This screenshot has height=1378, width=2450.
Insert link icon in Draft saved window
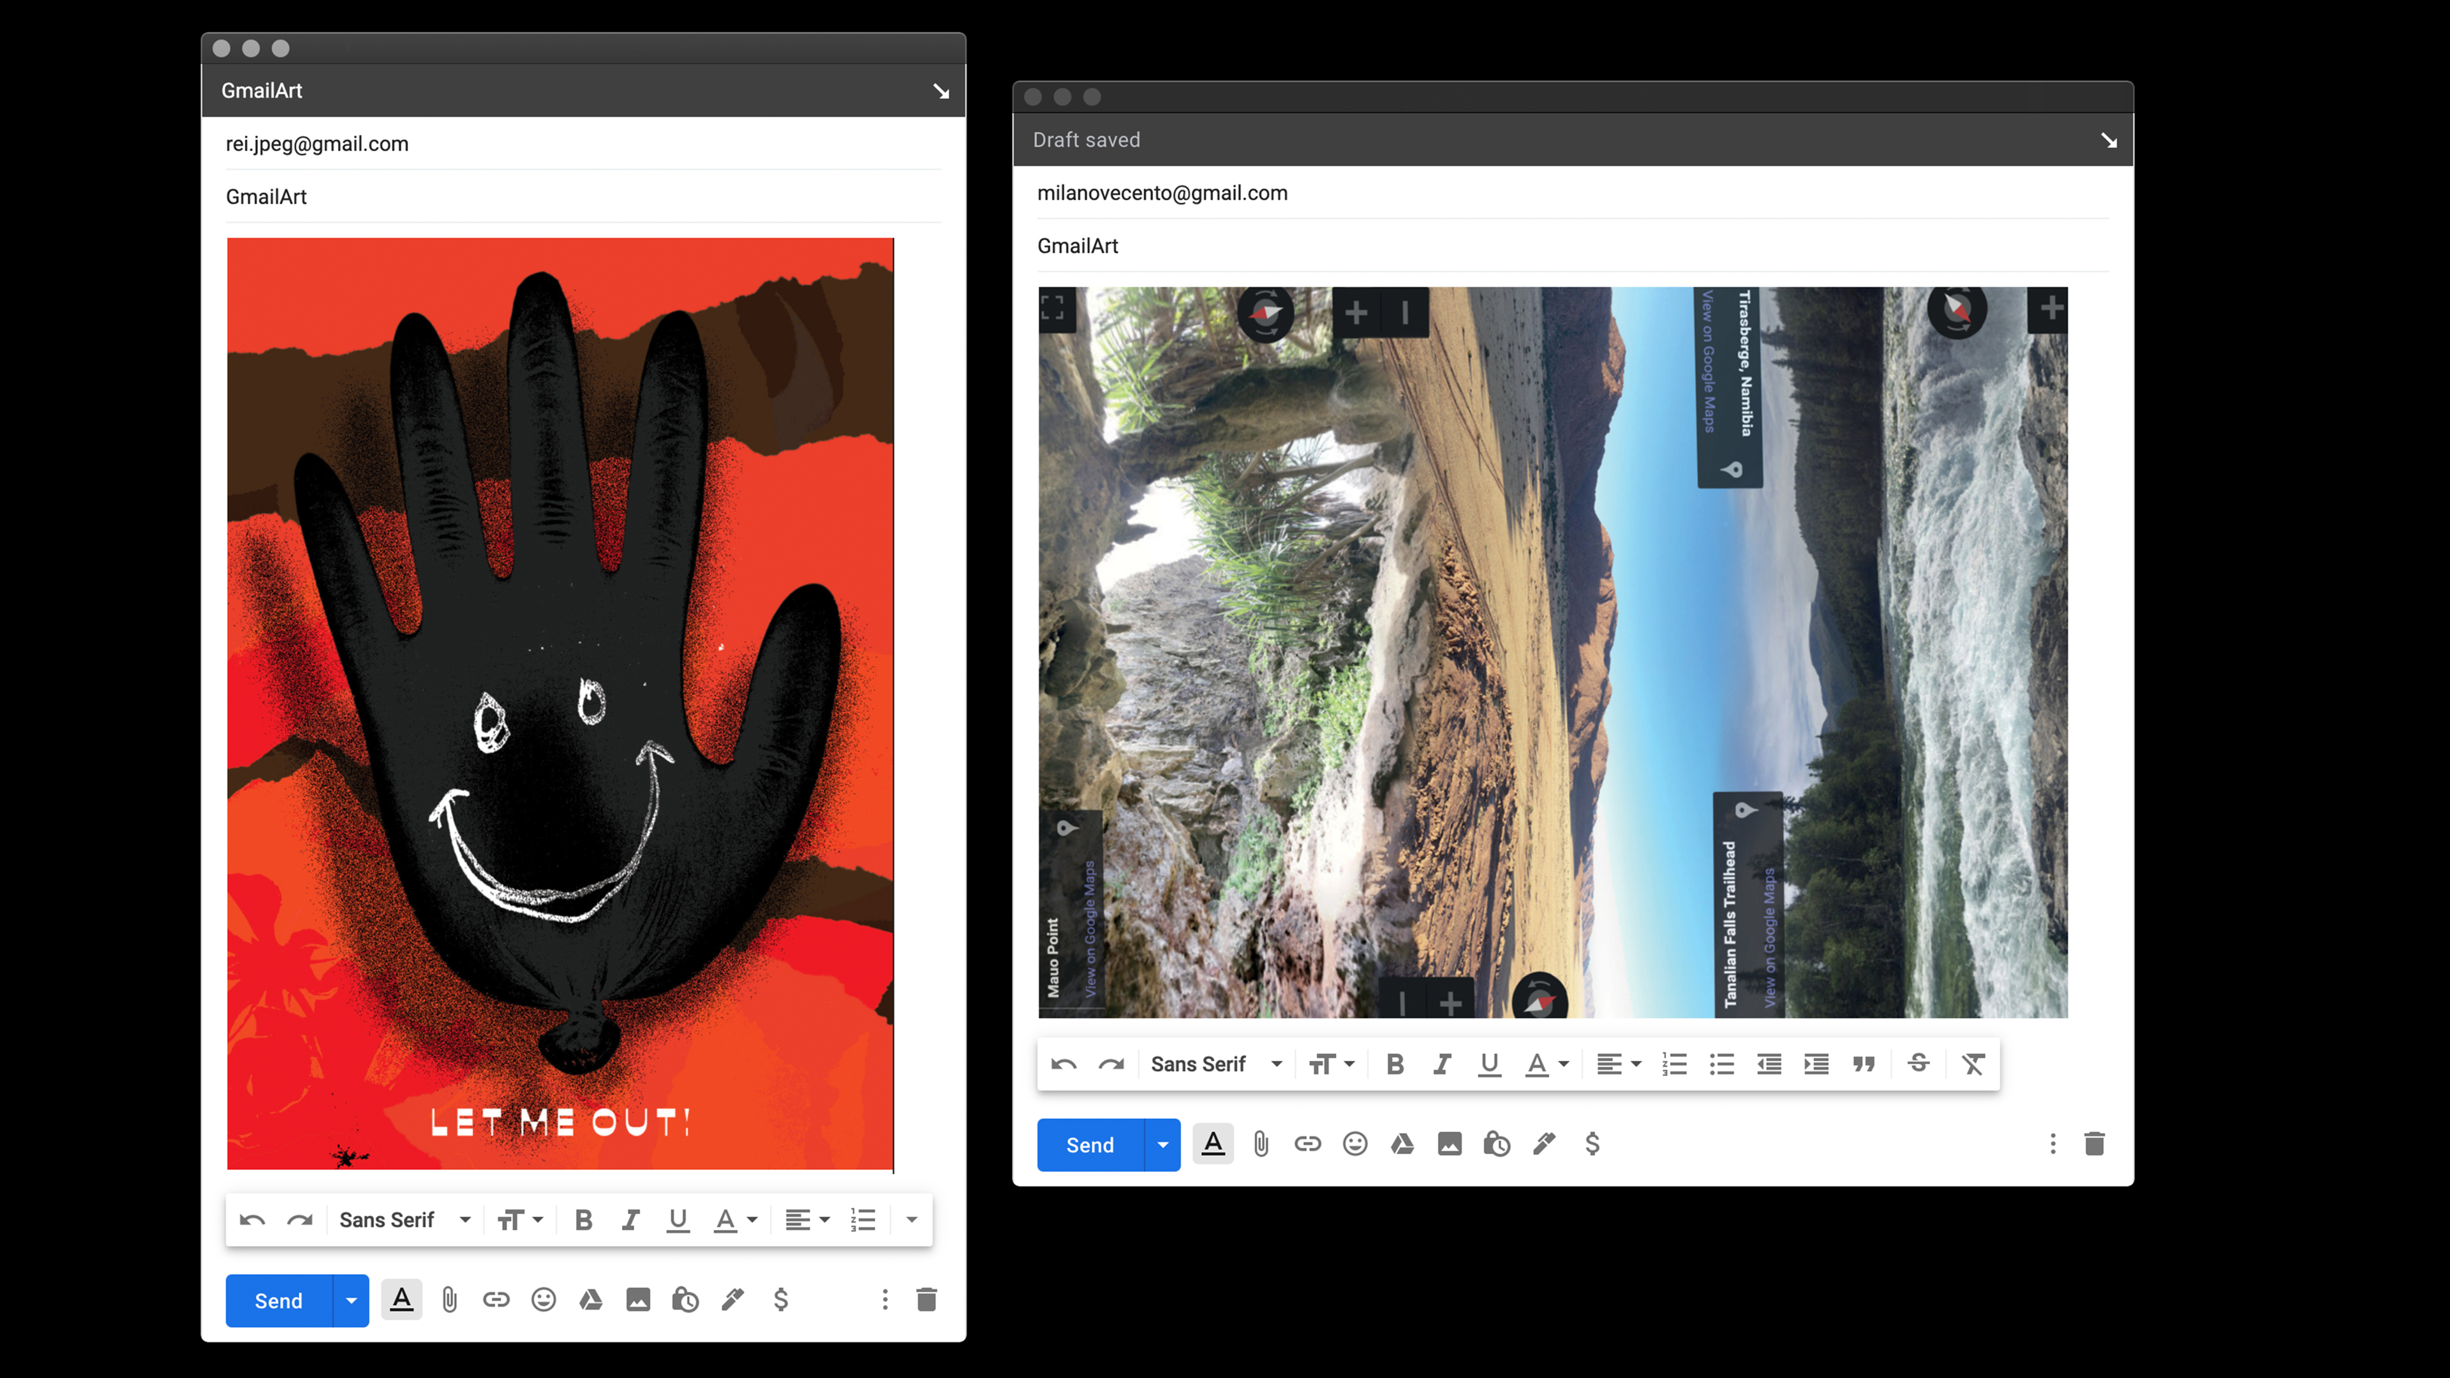point(1308,1143)
